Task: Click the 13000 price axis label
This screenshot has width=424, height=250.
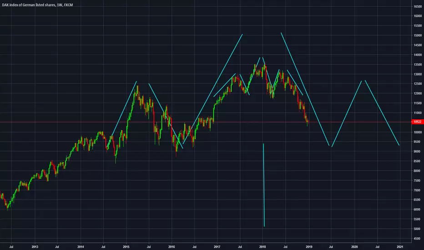Action: point(418,75)
